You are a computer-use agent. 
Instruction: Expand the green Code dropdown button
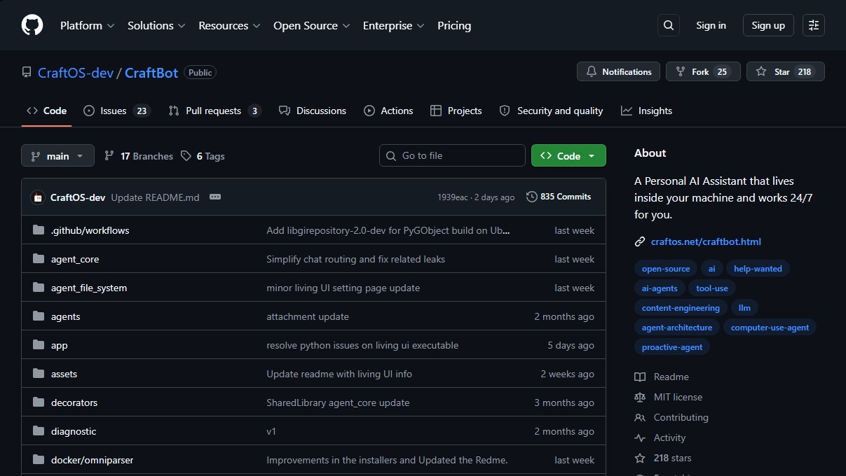[568, 155]
